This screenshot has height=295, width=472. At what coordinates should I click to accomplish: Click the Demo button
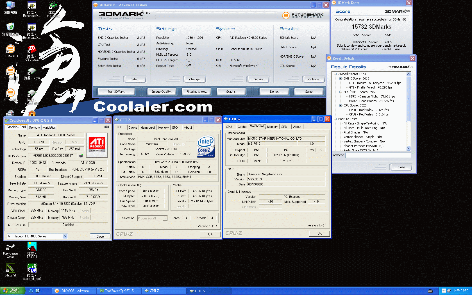coord(275,92)
